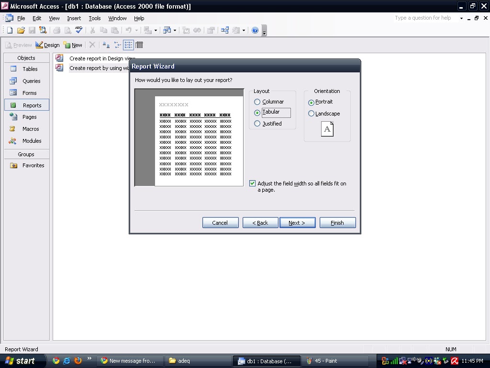Switch to List view icon
Viewport: 490px width, 368px height.
click(x=128, y=45)
